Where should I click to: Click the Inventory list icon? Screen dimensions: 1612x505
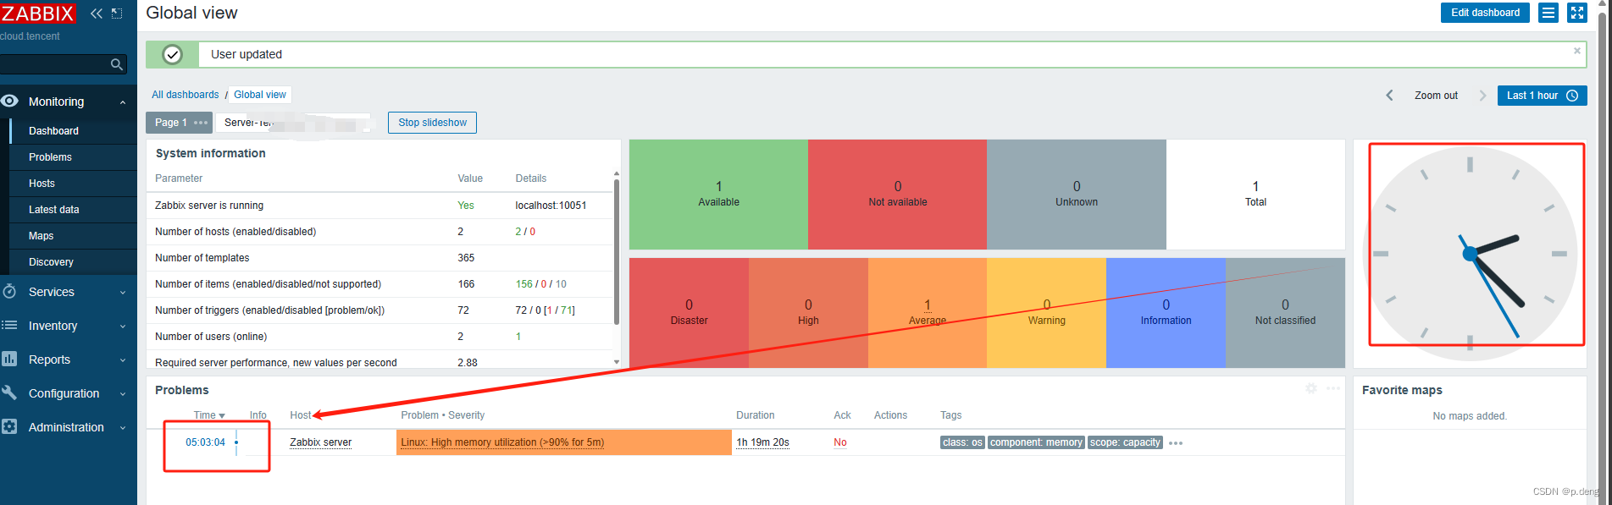click(9, 325)
